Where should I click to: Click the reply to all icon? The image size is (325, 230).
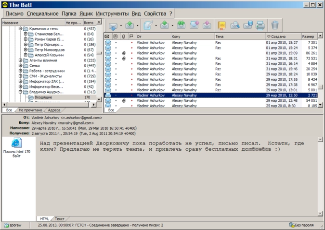(181, 25)
